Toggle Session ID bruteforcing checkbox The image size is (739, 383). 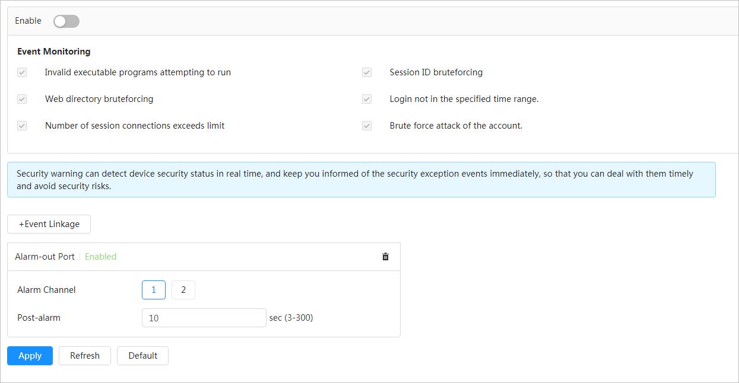coord(367,72)
